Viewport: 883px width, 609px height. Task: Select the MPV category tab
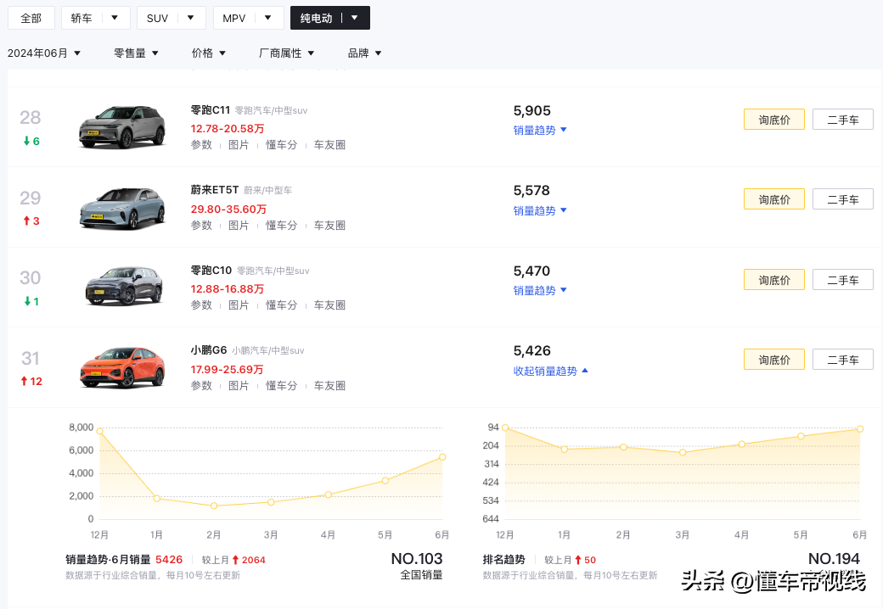pyautogui.click(x=233, y=18)
